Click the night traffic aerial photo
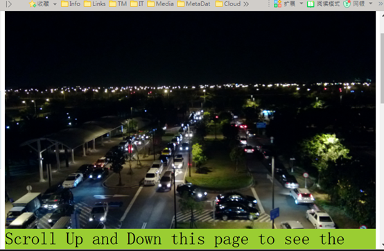 [191, 120]
